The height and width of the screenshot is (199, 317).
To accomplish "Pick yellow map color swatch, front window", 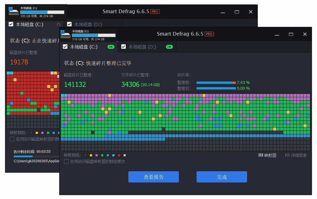I will point(91,155).
